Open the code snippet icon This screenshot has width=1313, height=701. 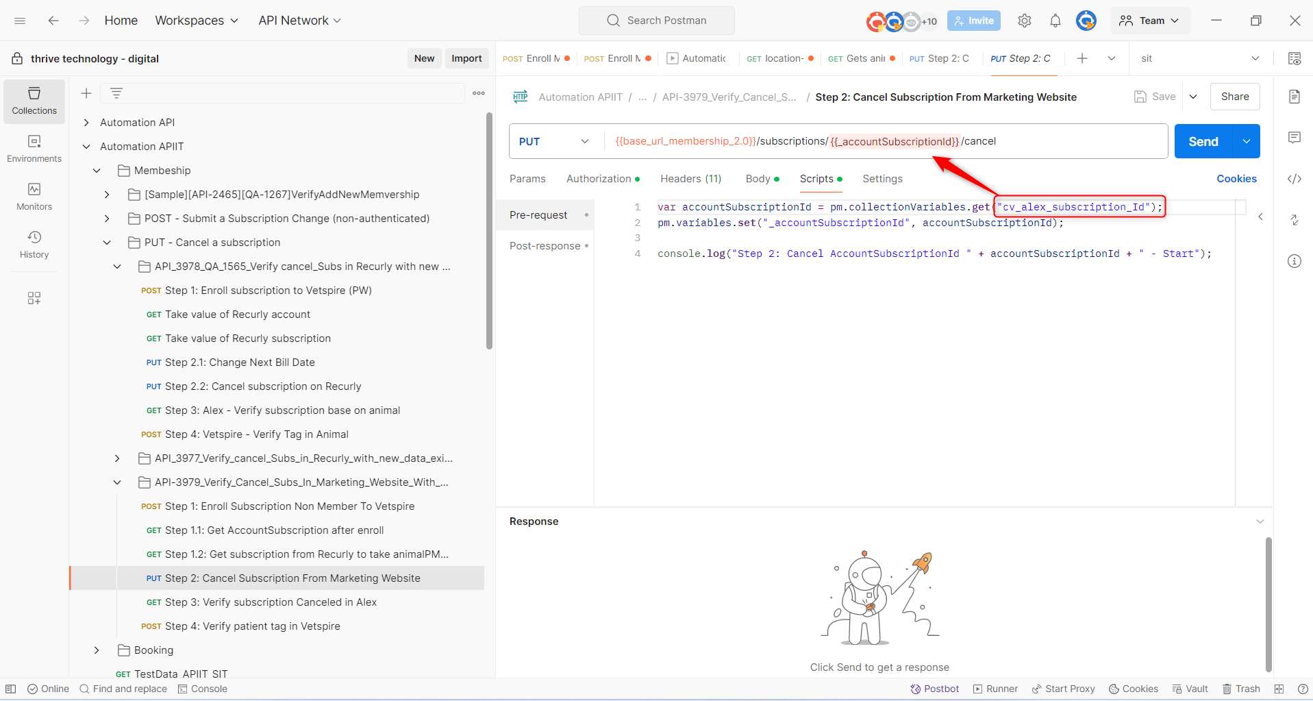coord(1295,179)
